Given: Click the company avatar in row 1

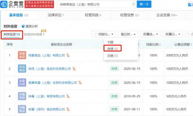Looking at the screenshot, I should point(22,55).
